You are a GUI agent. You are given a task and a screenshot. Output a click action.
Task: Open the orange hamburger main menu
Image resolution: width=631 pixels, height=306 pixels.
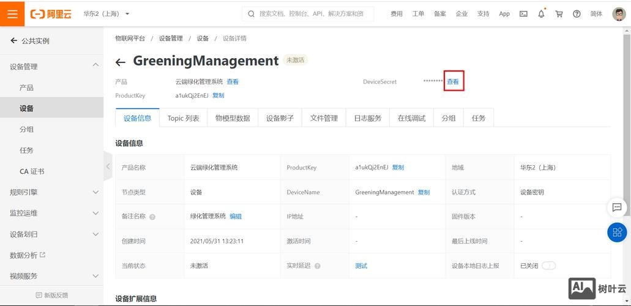(12, 13)
